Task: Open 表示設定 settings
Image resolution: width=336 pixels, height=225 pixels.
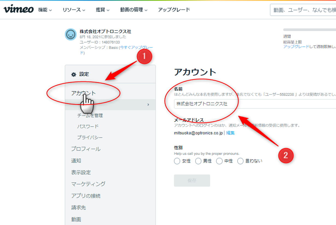Action: click(81, 172)
